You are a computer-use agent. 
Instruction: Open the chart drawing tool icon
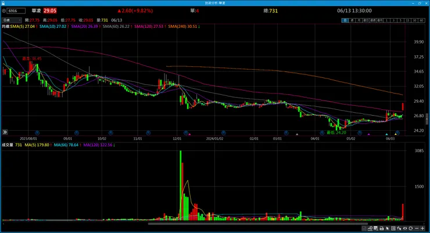pos(370,228)
